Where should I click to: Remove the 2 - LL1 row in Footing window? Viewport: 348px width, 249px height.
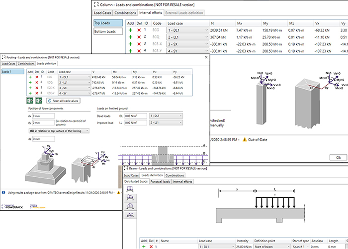tap(37, 83)
